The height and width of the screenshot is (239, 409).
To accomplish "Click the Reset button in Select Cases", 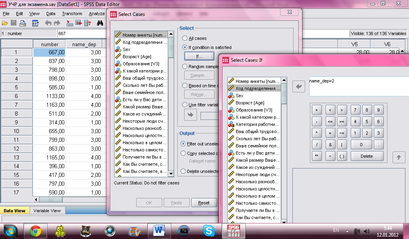I will [x=204, y=203].
